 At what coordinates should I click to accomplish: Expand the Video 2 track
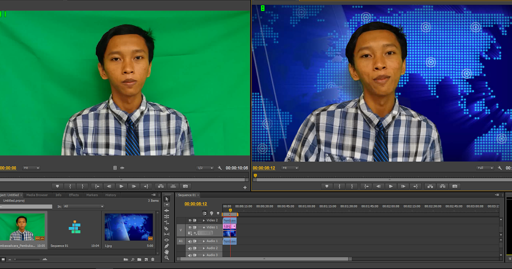(x=204, y=220)
